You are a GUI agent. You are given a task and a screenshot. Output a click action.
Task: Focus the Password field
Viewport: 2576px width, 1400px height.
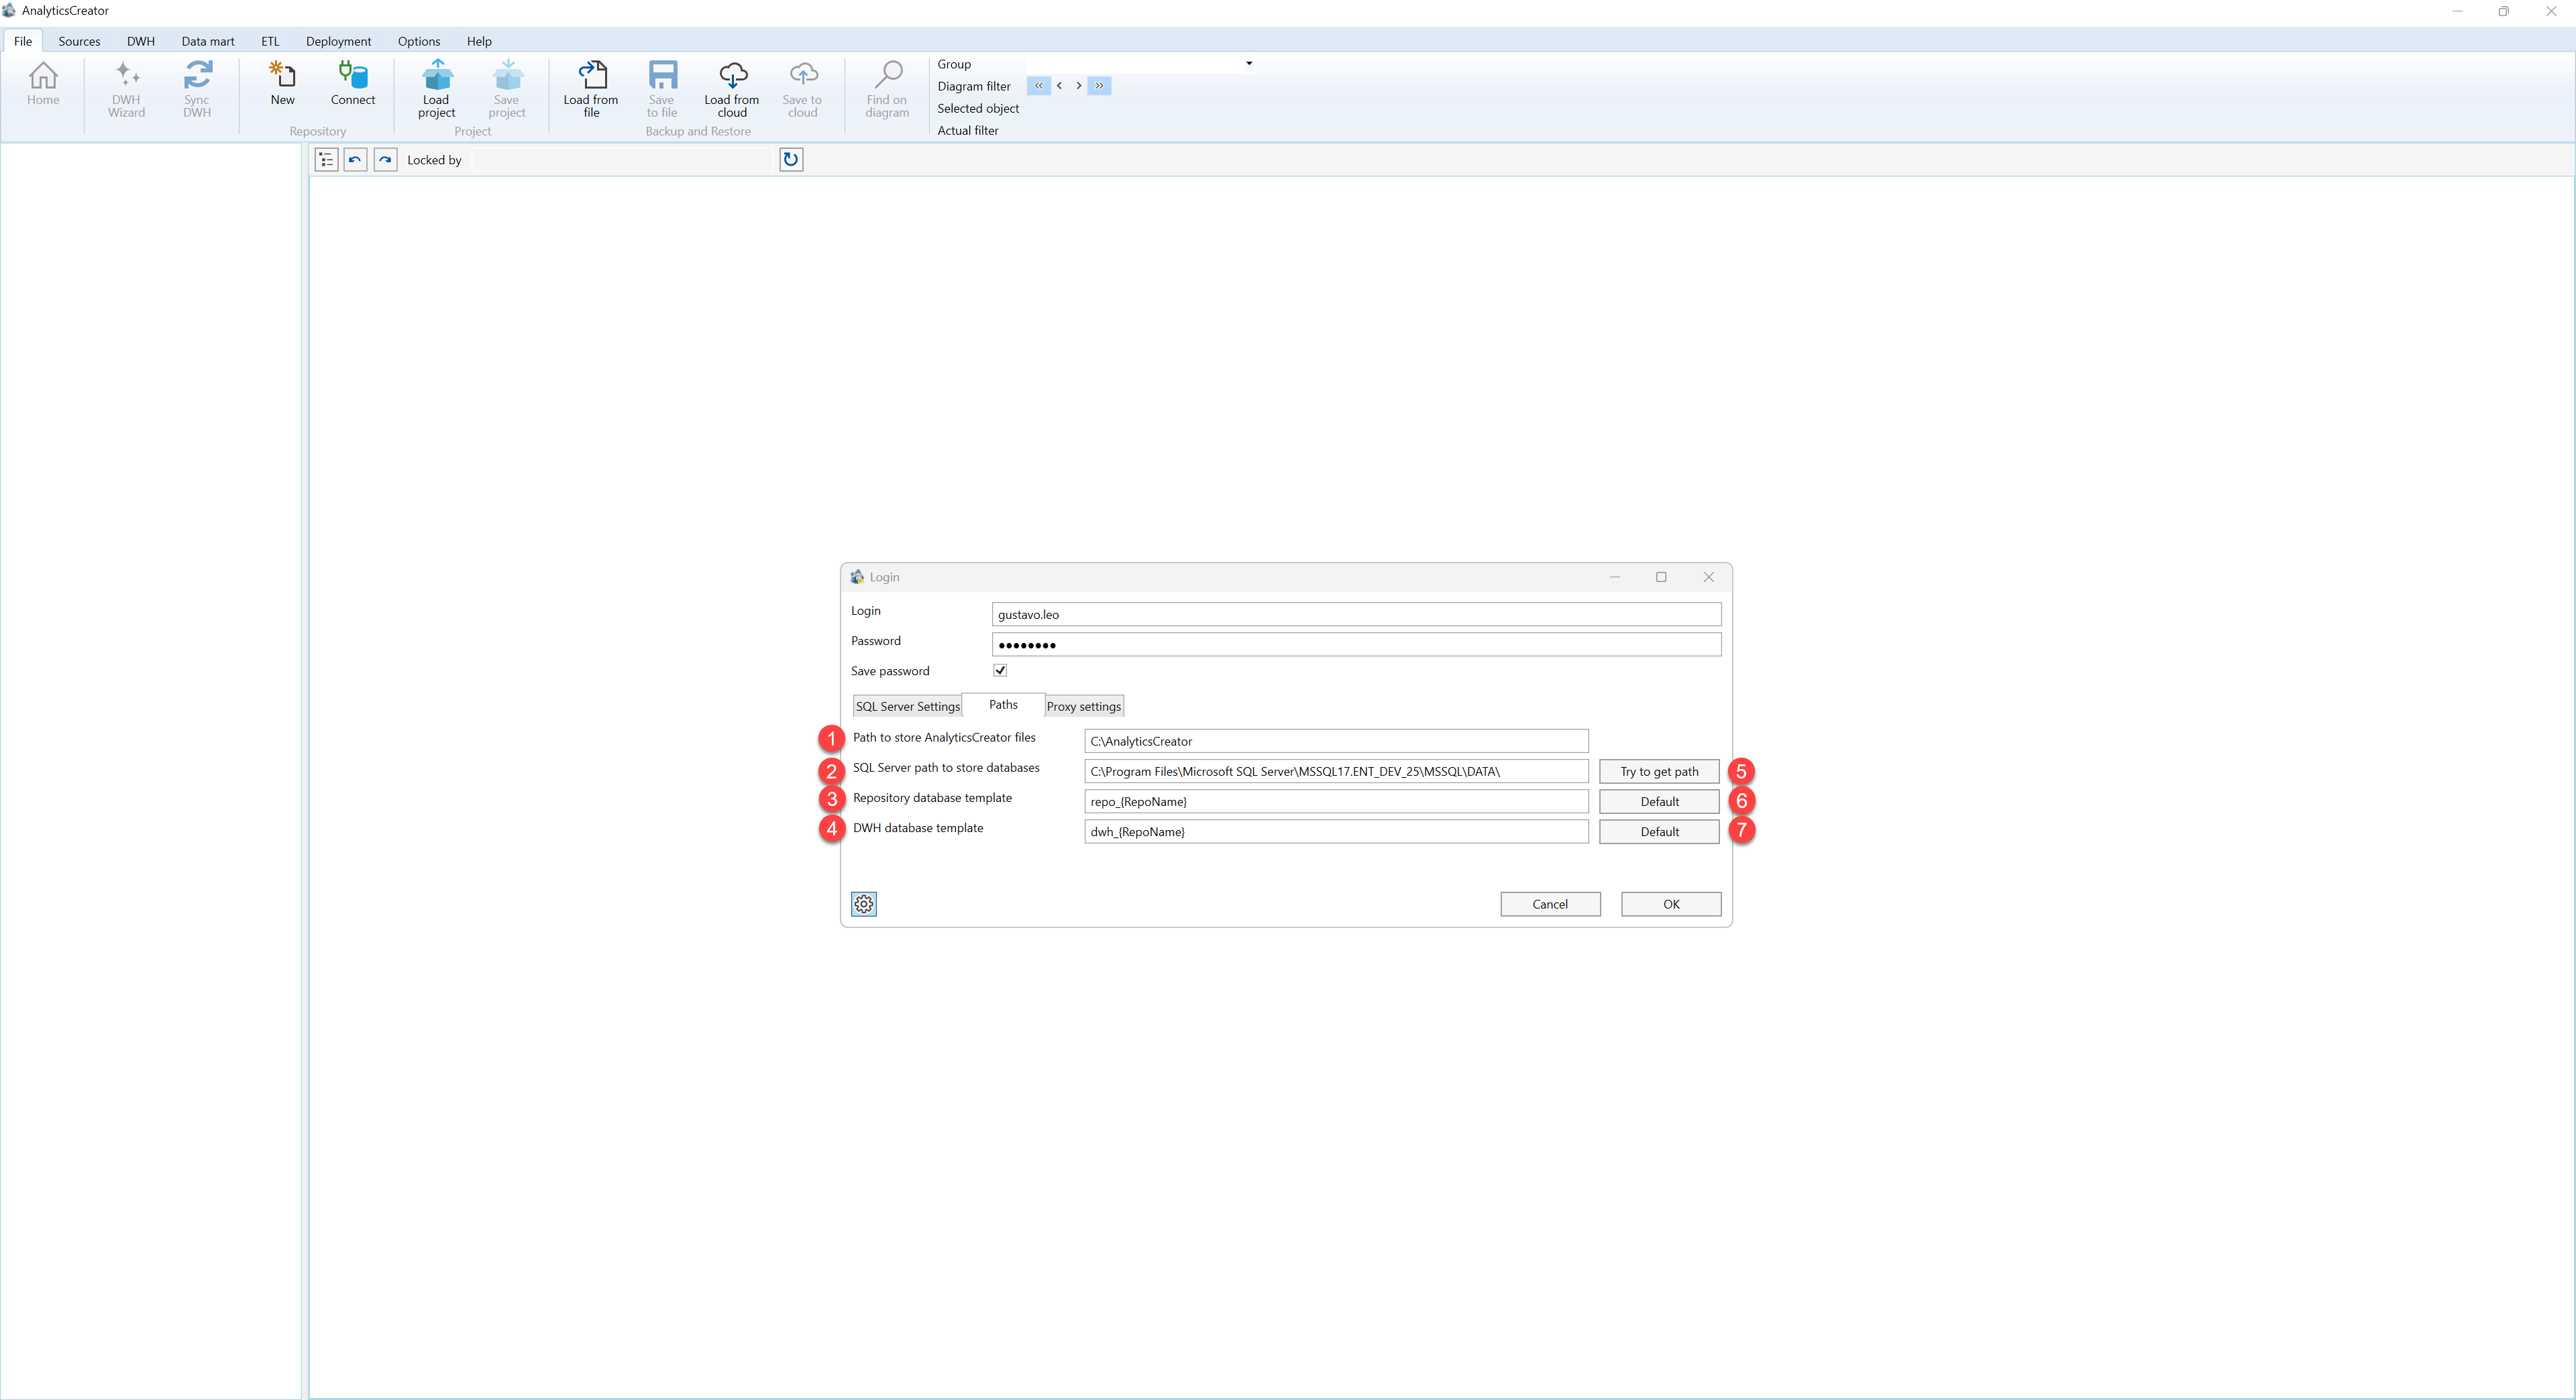(x=1356, y=644)
